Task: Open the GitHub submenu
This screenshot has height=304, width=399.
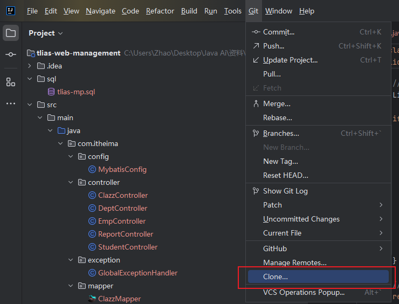Action: point(318,248)
